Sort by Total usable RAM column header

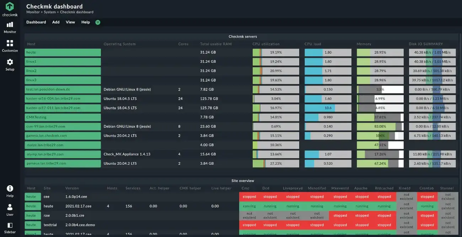click(x=216, y=44)
